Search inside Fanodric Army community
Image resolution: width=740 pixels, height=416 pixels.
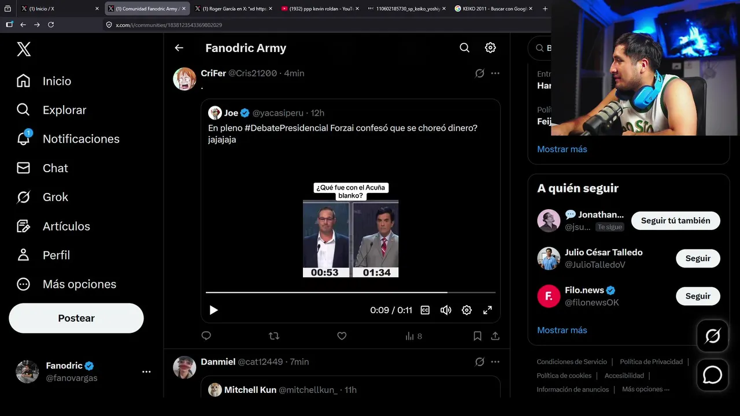pyautogui.click(x=464, y=48)
